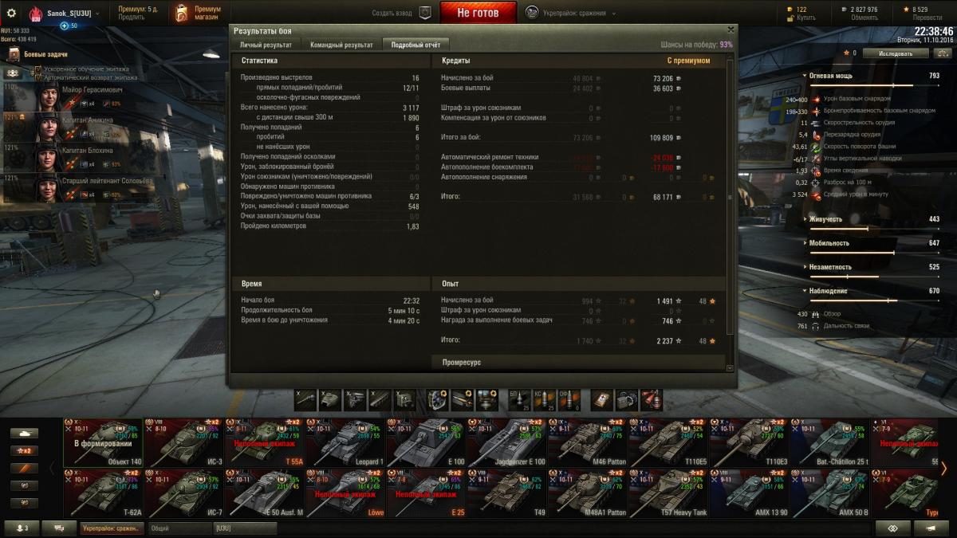Open the first equipment slot
The image size is (957, 538).
pos(437,399)
